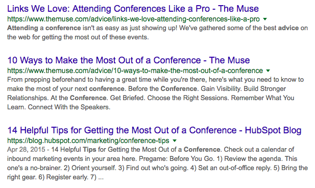This screenshot has height=188, width=315.
Task: Click the bold "Tips" word in HubSpot snippet
Action: tap(89, 150)
